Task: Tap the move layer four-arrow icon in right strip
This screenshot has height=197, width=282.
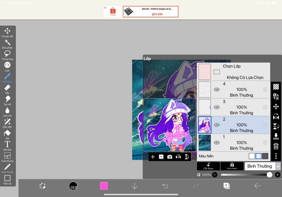Action: point(276,107)
